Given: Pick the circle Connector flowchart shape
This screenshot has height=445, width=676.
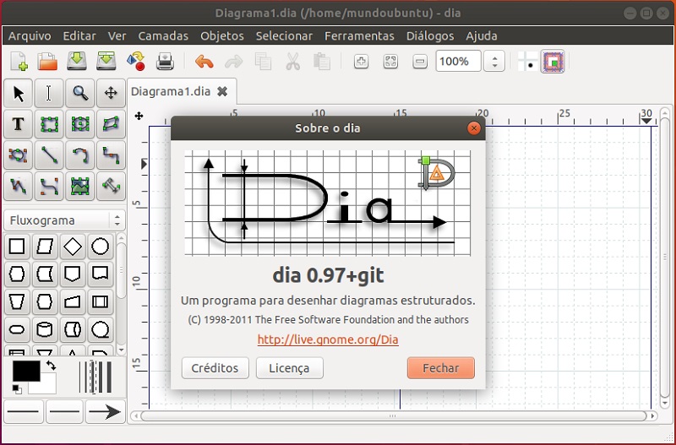Looking at the screenshot, I should pos(100,247).
